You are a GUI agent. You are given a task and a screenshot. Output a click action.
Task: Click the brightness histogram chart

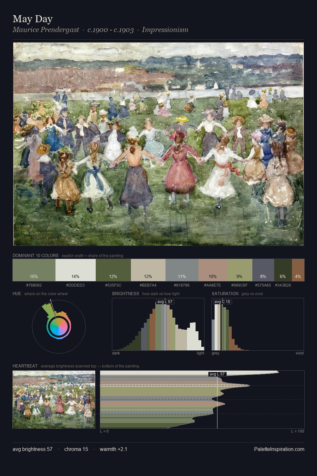pos(158,324)
